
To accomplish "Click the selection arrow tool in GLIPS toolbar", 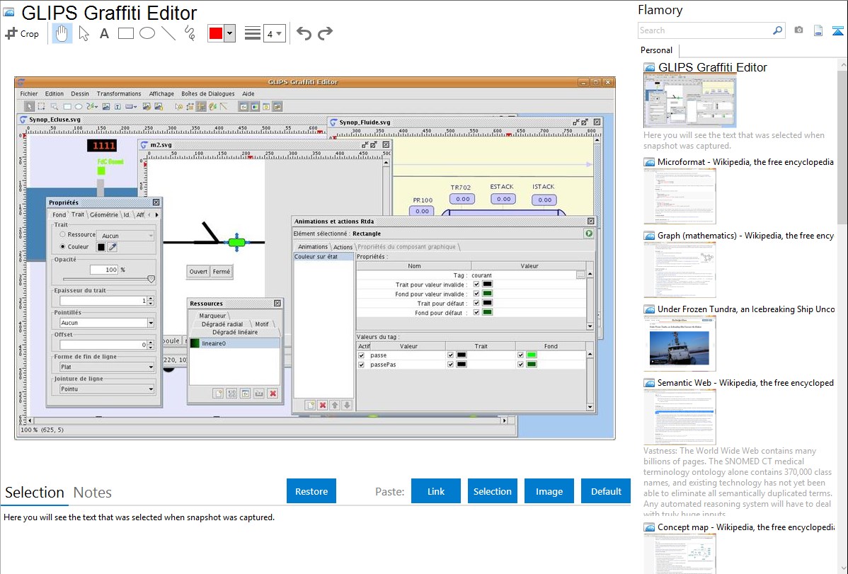I will pos(29,107).
